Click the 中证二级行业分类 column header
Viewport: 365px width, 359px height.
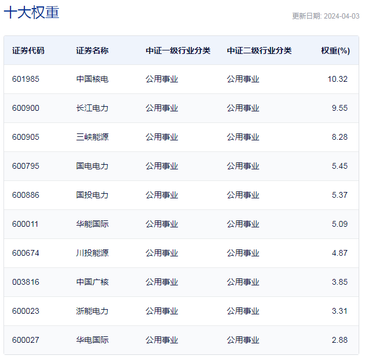[x=259, y=50]
